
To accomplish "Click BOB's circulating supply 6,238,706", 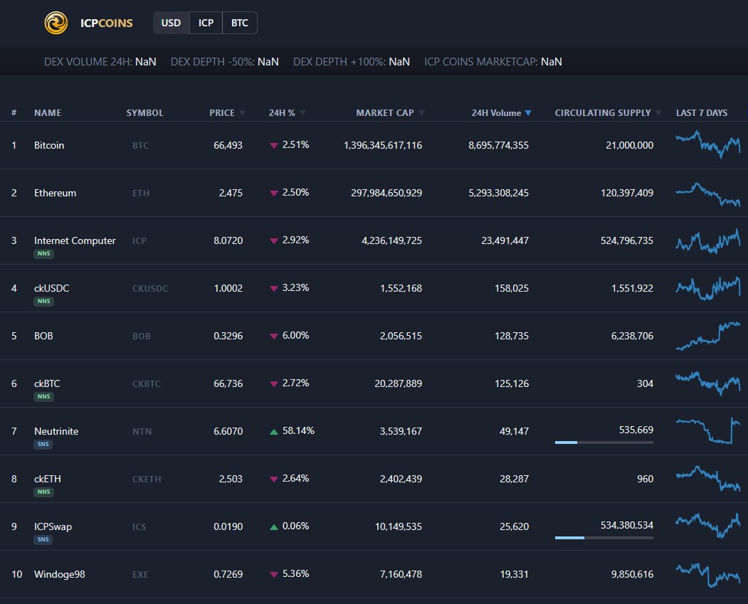I will [x=632, y=336].
